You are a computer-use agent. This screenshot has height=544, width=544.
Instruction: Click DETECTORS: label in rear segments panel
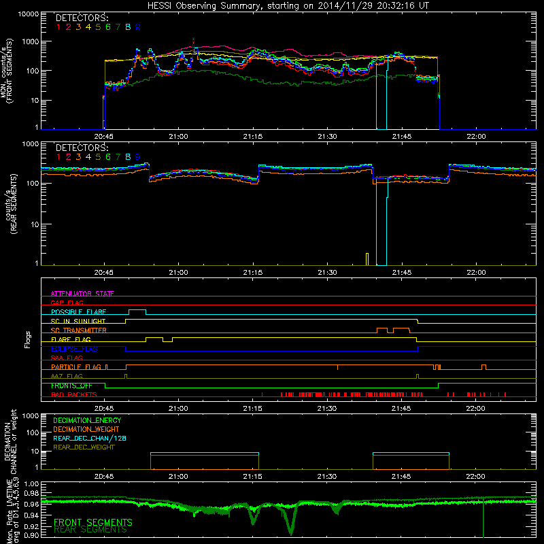82,148
